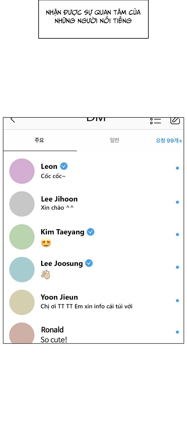Viewport: 187px width, 435px height.
Task: Tap Leon's purple profile picture
Action: tap(22, 171)
